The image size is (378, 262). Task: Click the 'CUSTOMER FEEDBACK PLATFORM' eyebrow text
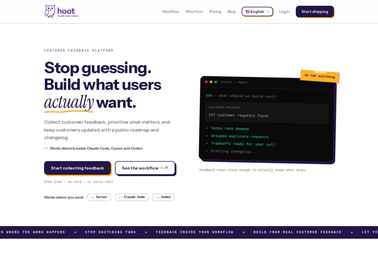coord(79,51)
